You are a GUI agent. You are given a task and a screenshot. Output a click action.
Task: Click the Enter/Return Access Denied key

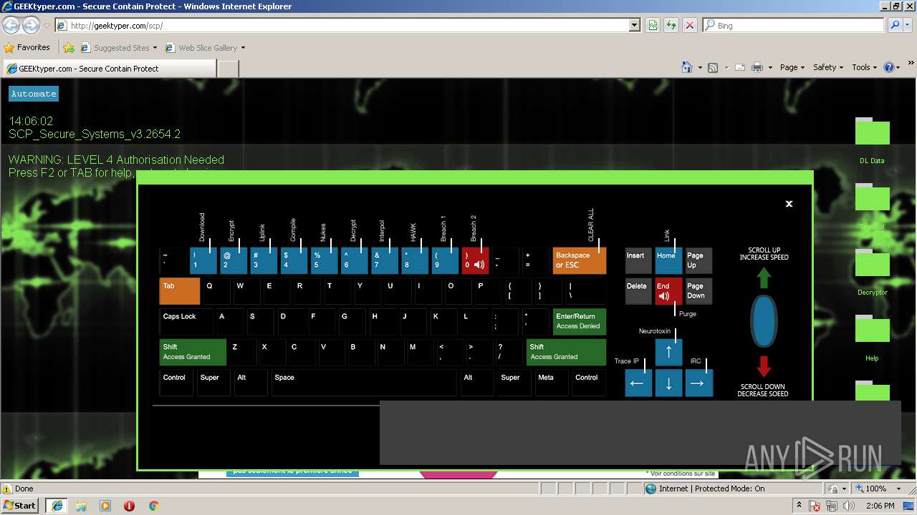click(x=580, y=321)
